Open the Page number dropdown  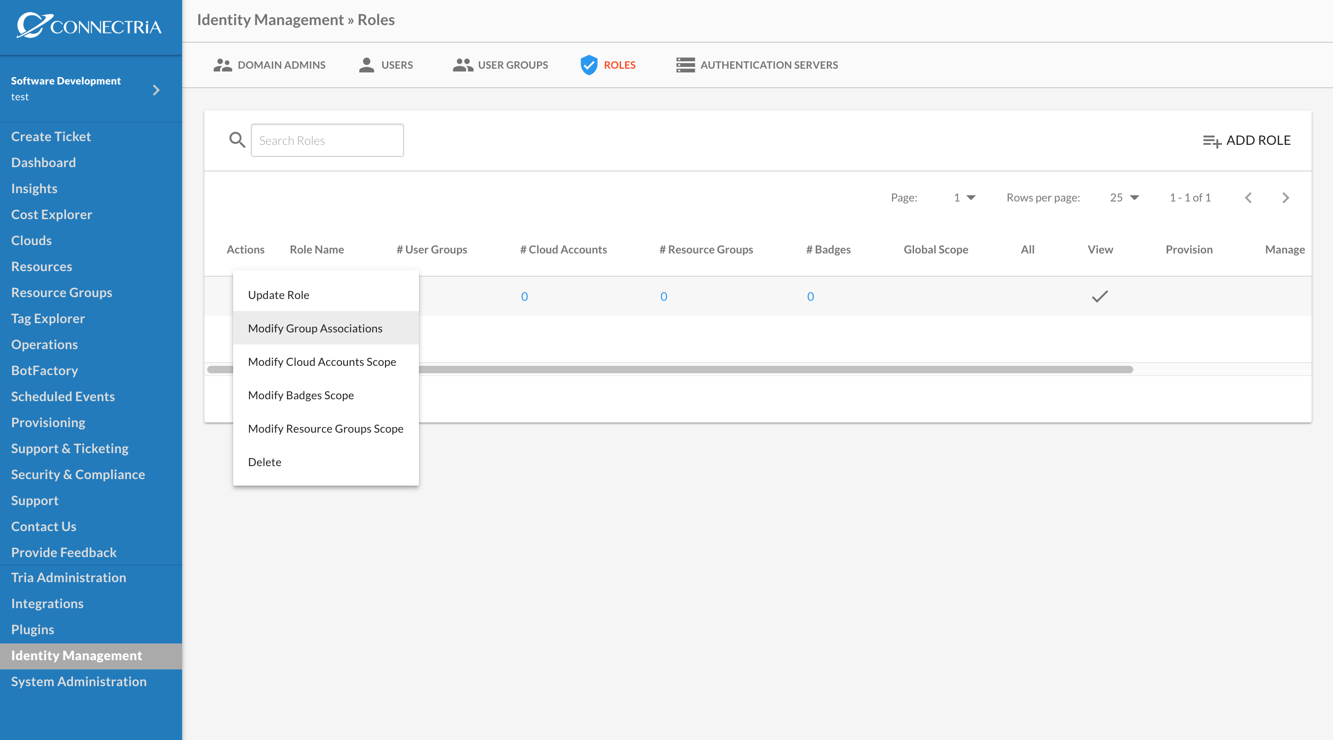[965, 198]
